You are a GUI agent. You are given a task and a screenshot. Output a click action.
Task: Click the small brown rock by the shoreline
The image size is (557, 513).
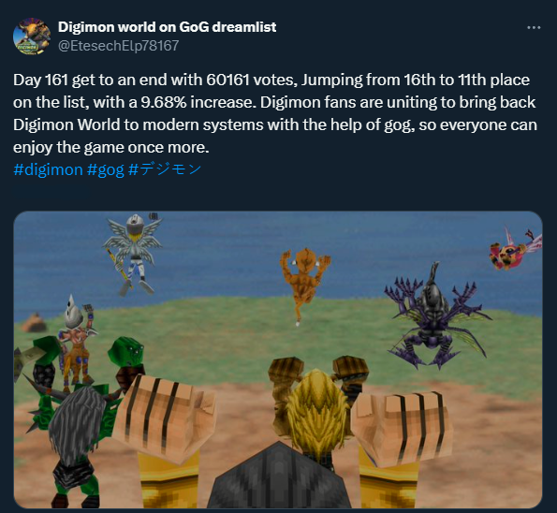click(34, 322)
